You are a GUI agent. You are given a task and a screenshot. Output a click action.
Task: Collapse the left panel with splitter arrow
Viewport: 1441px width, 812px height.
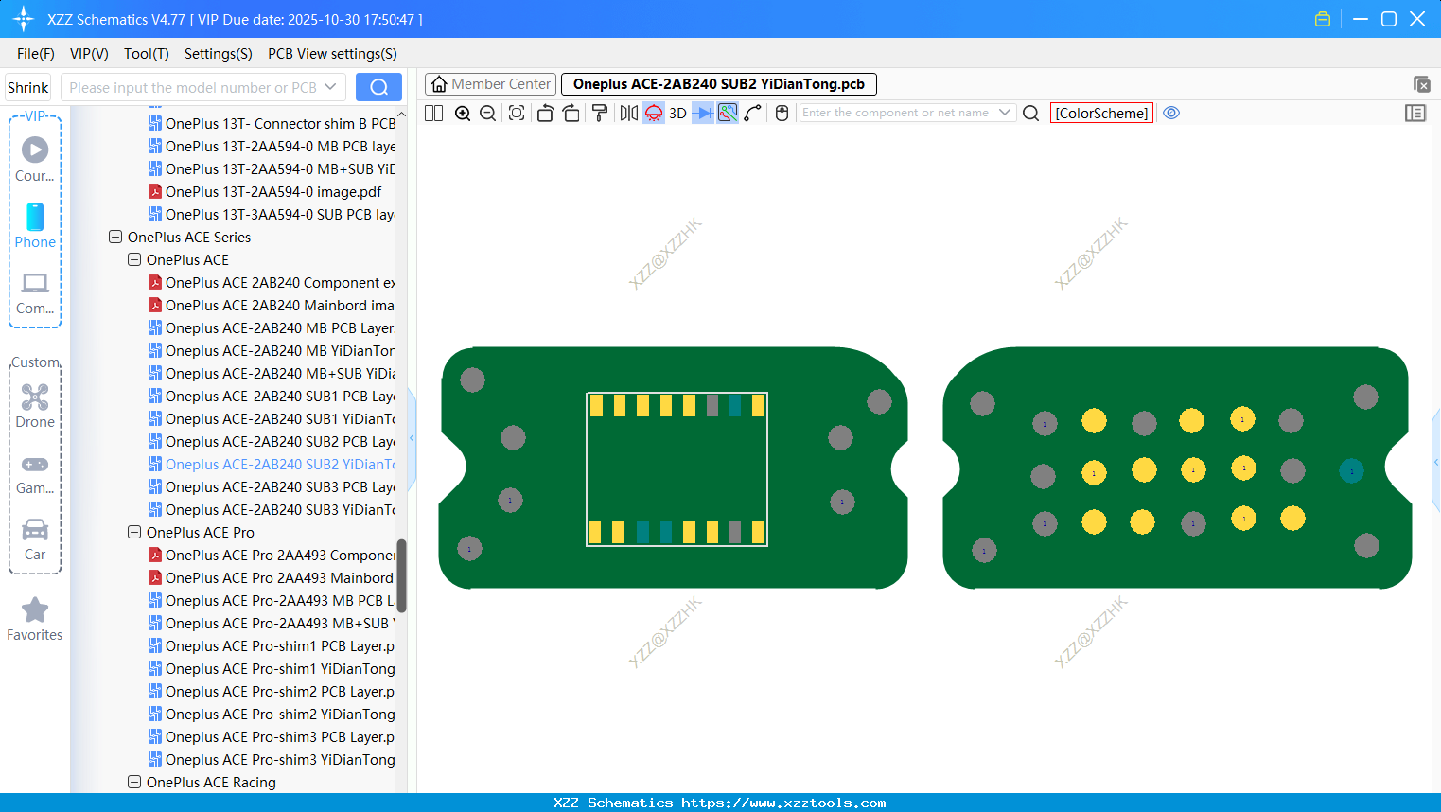[412, 437]
